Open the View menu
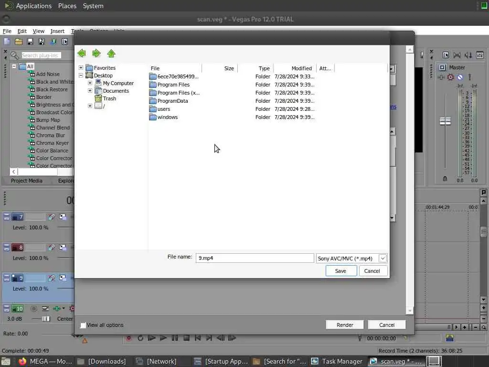Image resolution: width=489 pixels, height=367 pixels. pos(38,31)
